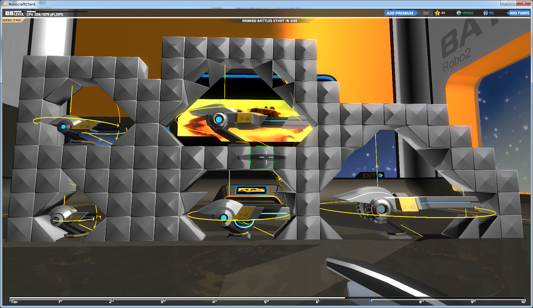Click the tier progress bar fill

[x=177, y=298]
